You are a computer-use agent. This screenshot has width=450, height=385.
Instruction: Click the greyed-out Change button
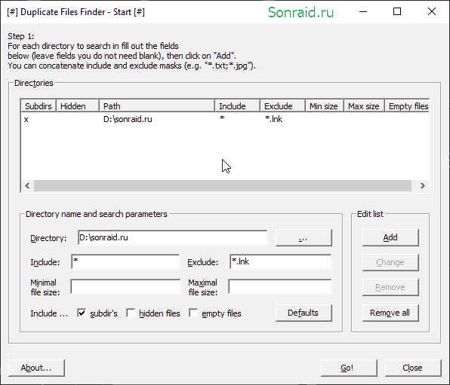[x=390, y=262]
